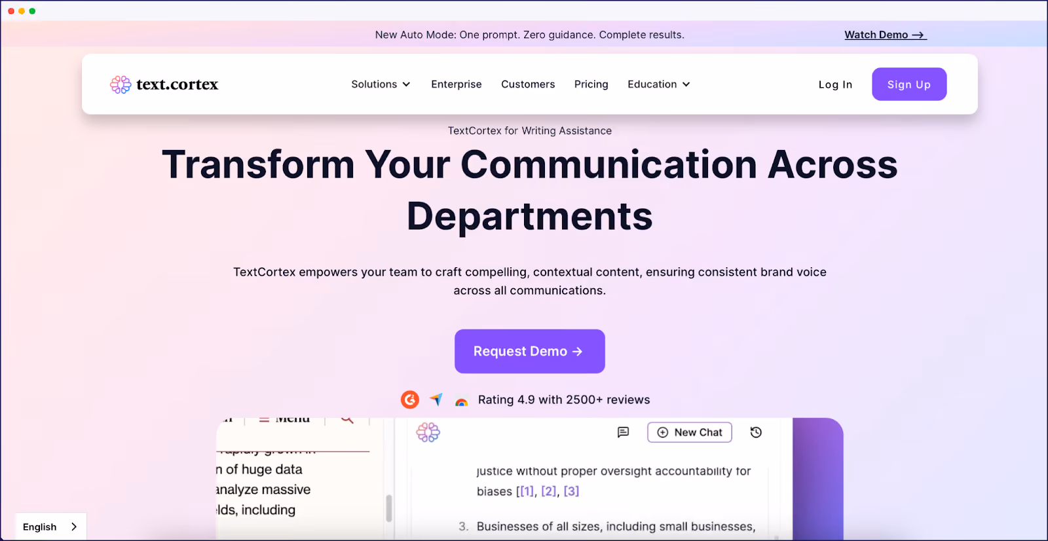Open the Solutions dropdown menu
Screen dimensions: 1048x541
[381, 84]
